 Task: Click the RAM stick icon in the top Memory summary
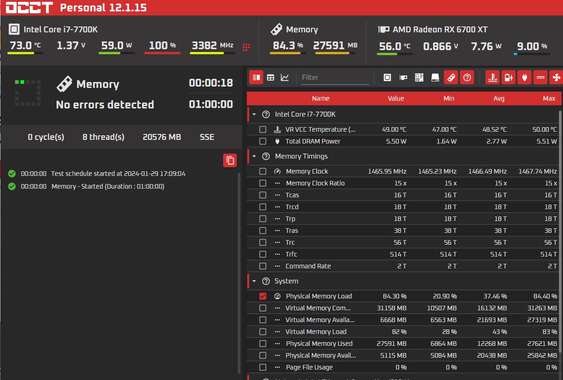coord(276,30)
